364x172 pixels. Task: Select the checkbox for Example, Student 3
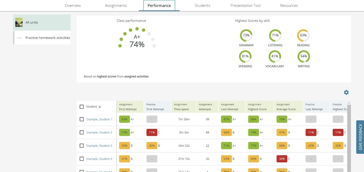[x=82, y=146]
